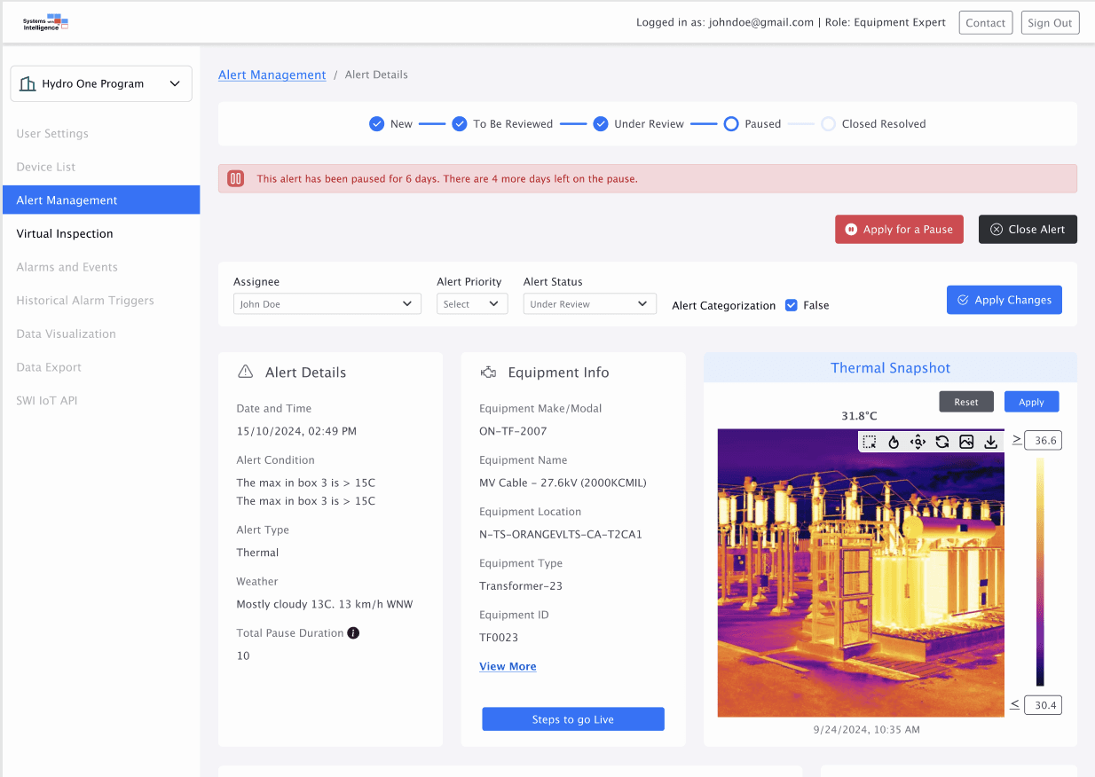Click the alert date 15/10/2024, 02:49 PM
This screenshot has width=1095, height=777.
tap(296, 432)
